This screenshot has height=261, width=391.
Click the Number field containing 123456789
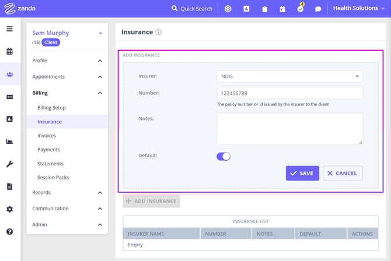(x=289, y=93)
